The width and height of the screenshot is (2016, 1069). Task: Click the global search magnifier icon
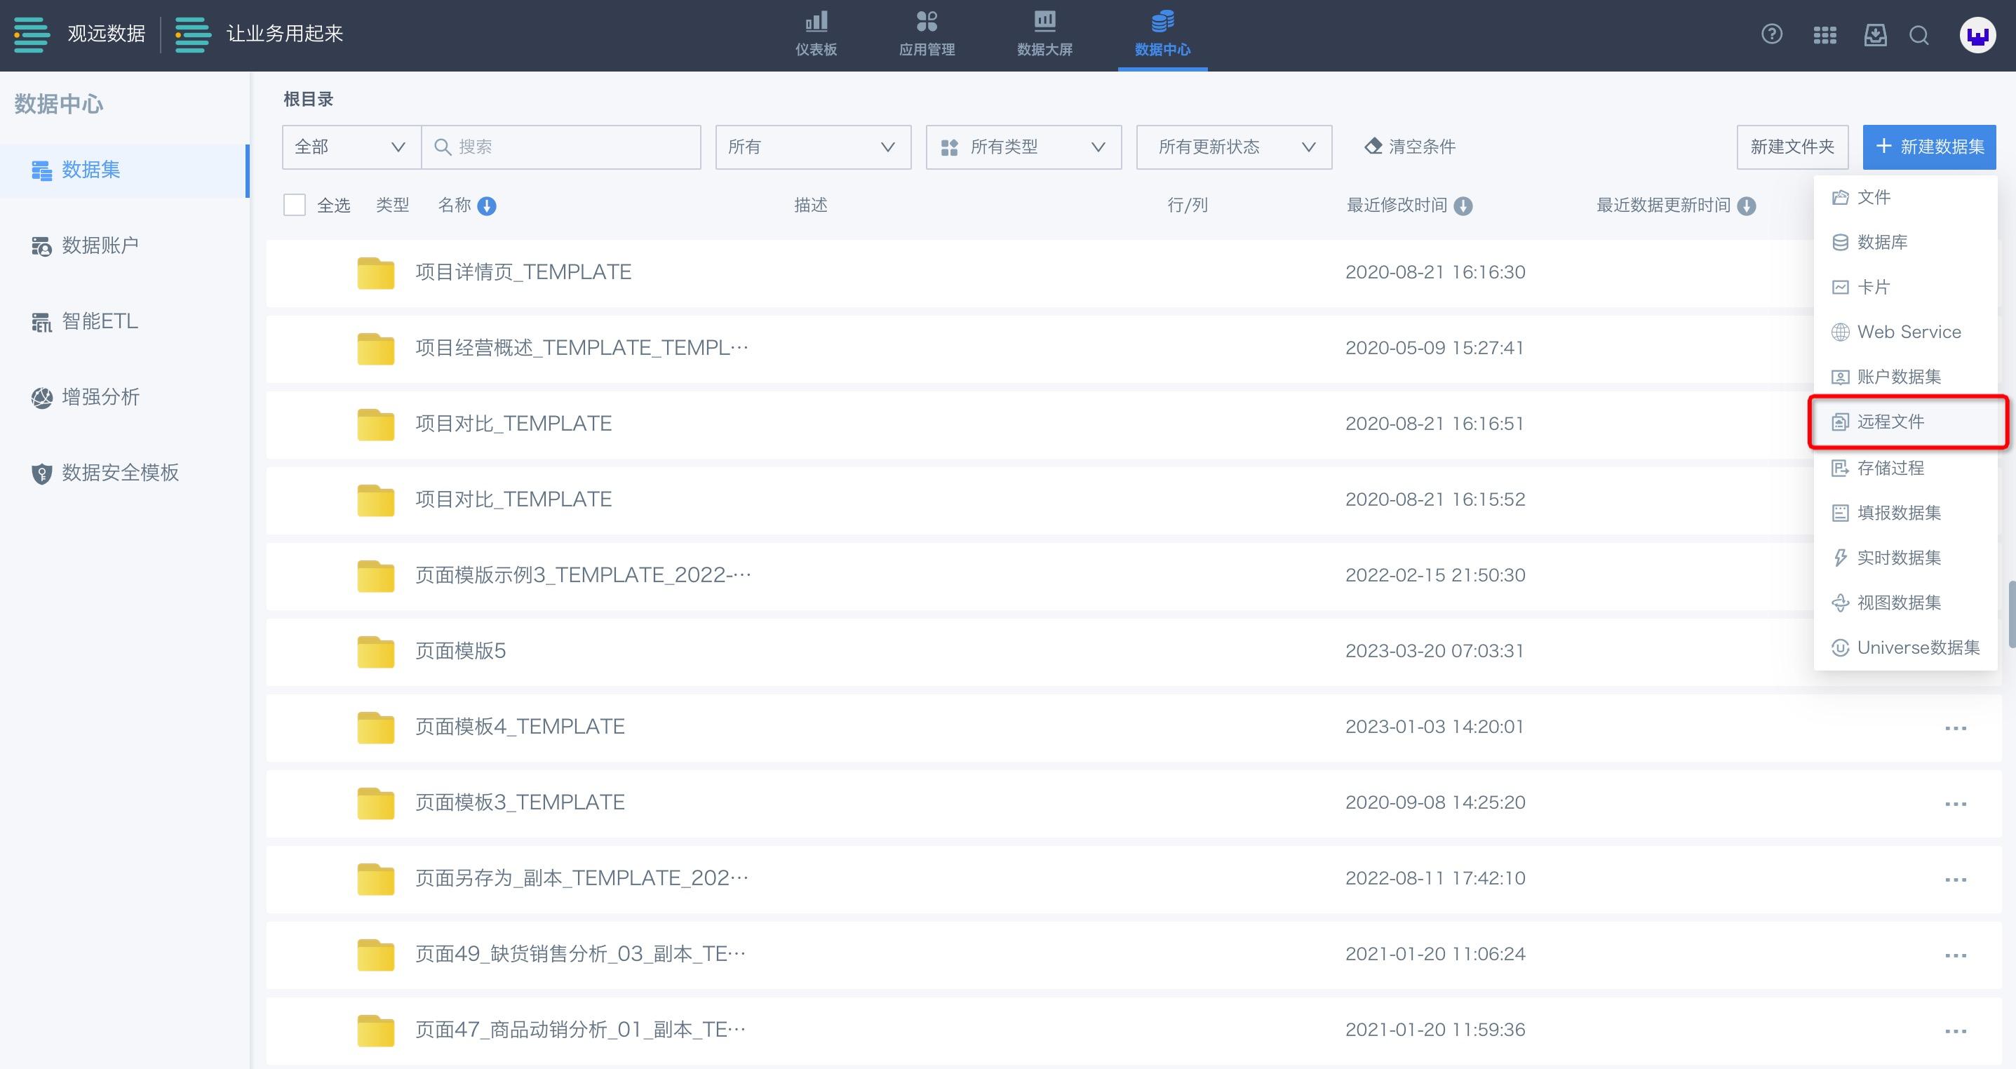click(1919, 35)
